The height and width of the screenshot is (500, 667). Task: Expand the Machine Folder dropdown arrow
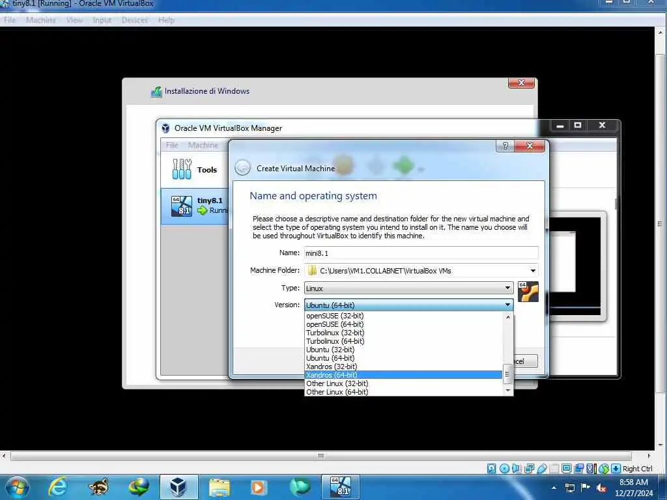coord(533,271)
